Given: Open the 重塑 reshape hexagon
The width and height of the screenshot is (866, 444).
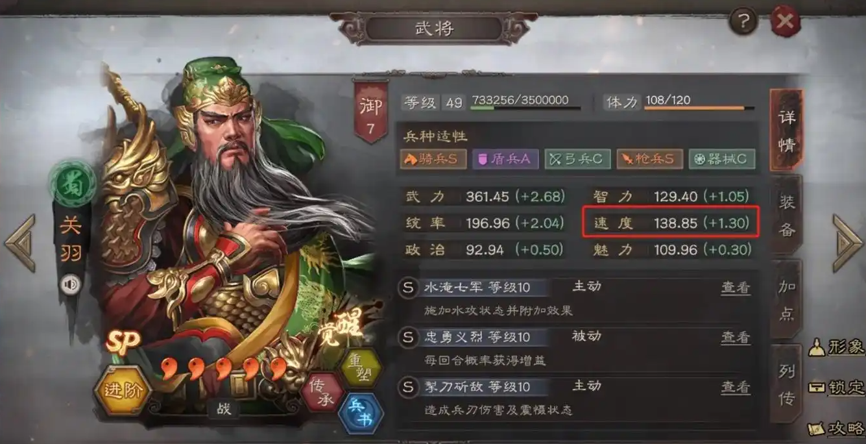Looking at the screenshot, I should tap(361, 367).
